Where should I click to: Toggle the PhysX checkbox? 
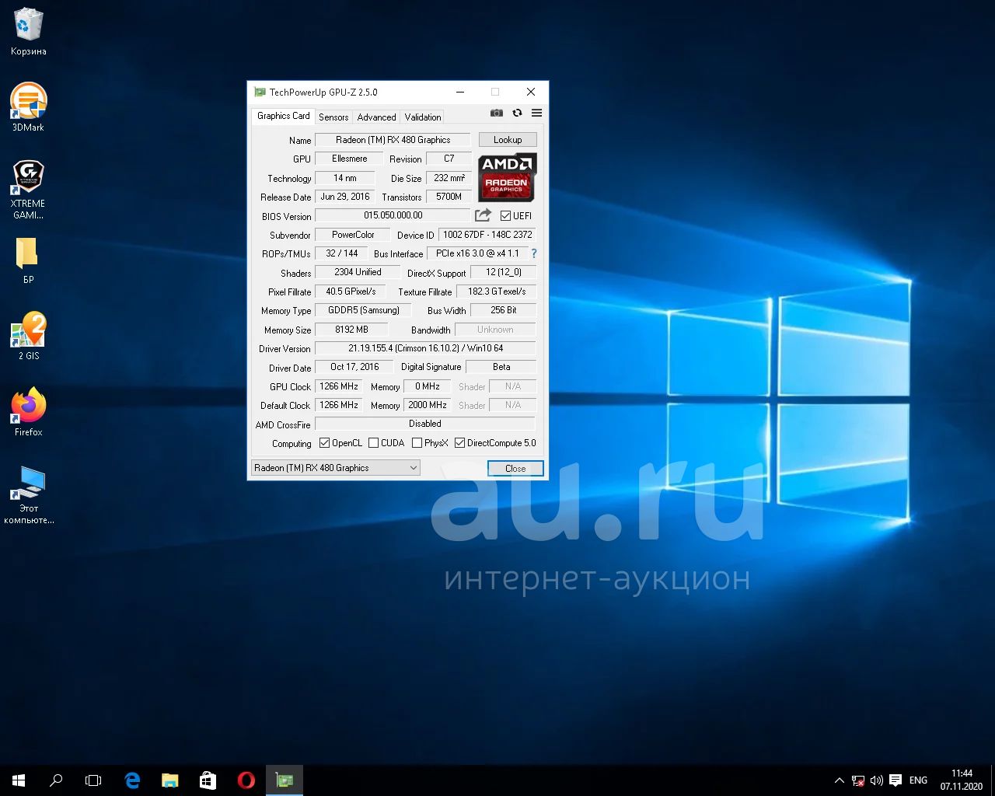(x=417, y=443)
